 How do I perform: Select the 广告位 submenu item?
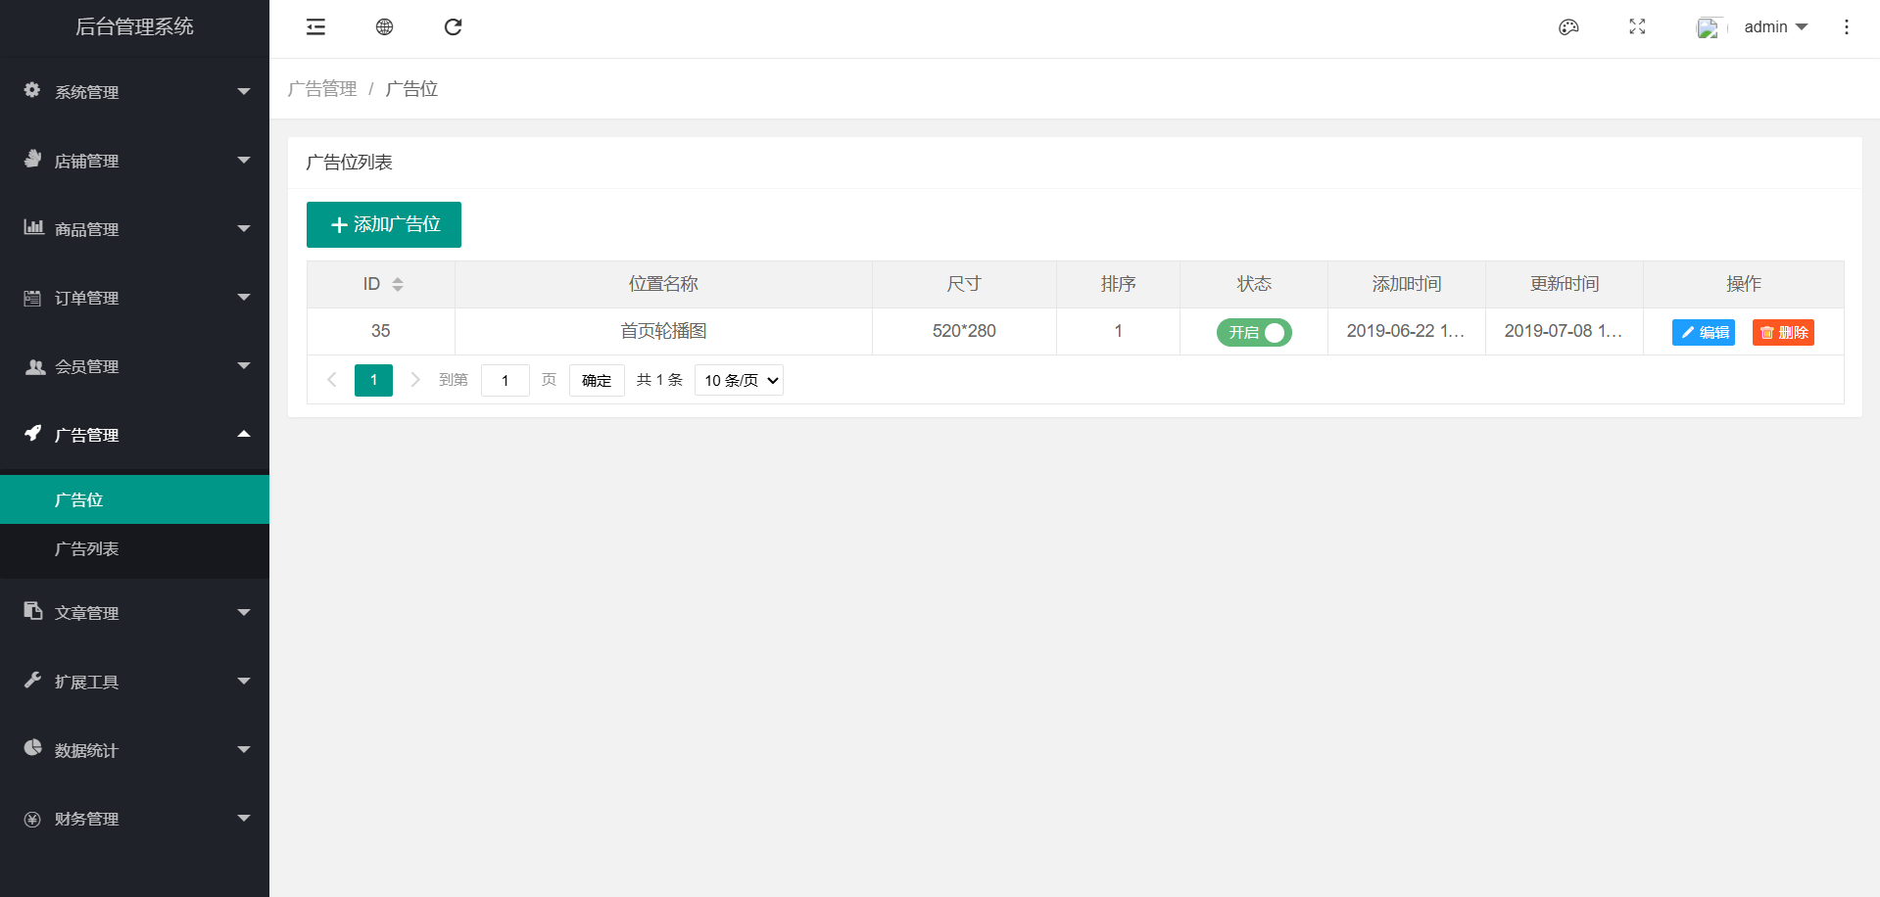134,499
